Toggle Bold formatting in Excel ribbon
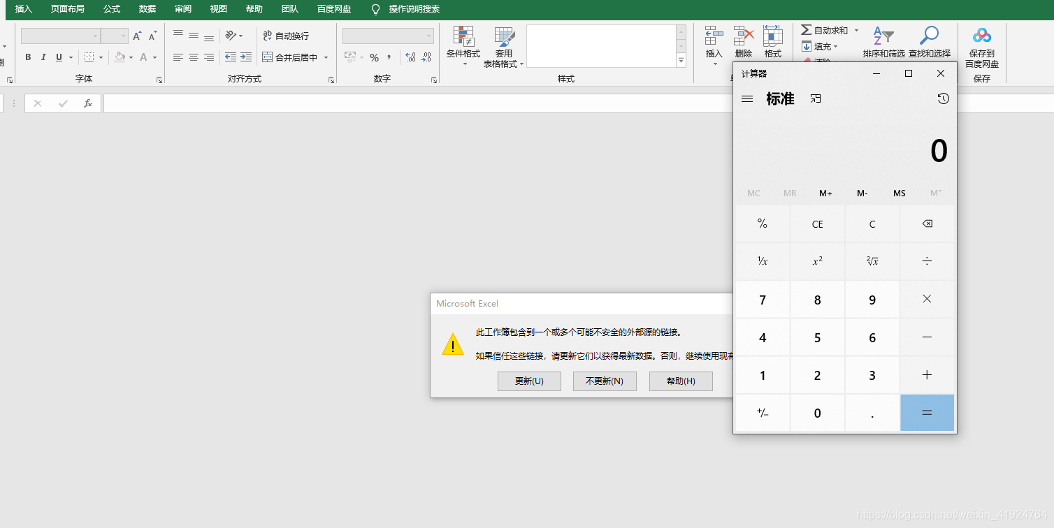The width and height of the screenshot is (1054, 528). tap(28, 57)
